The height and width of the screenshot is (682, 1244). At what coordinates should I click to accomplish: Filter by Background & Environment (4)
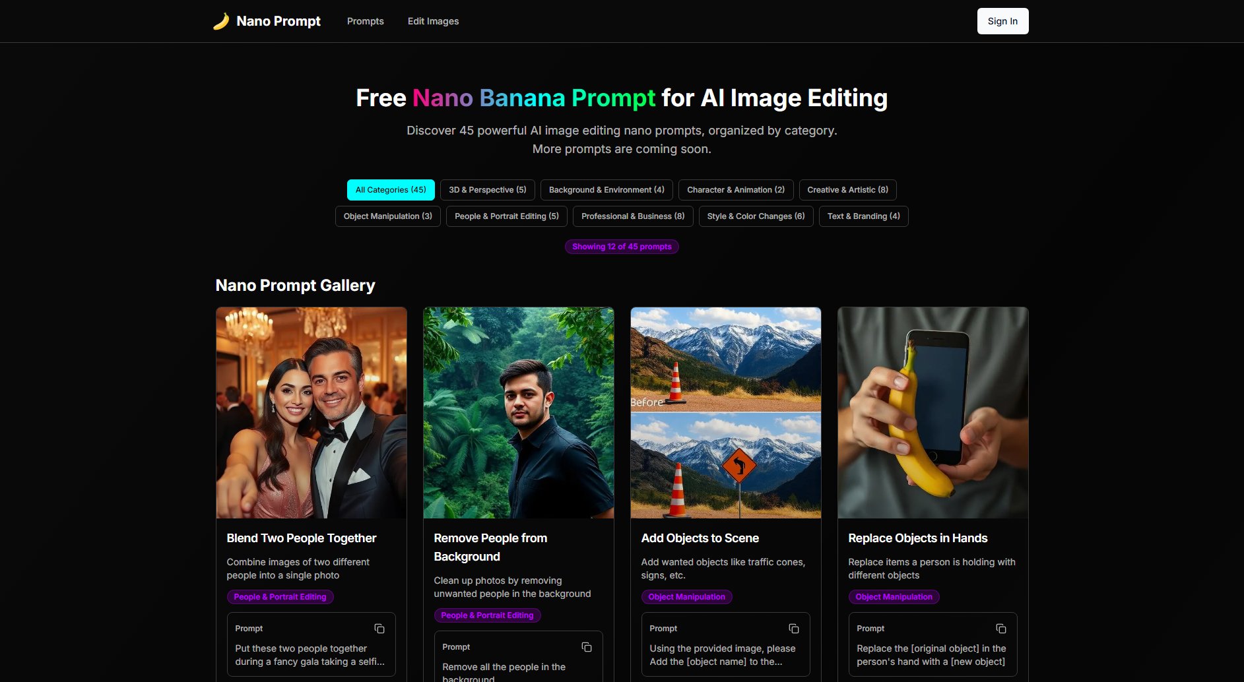pos(606,190)
